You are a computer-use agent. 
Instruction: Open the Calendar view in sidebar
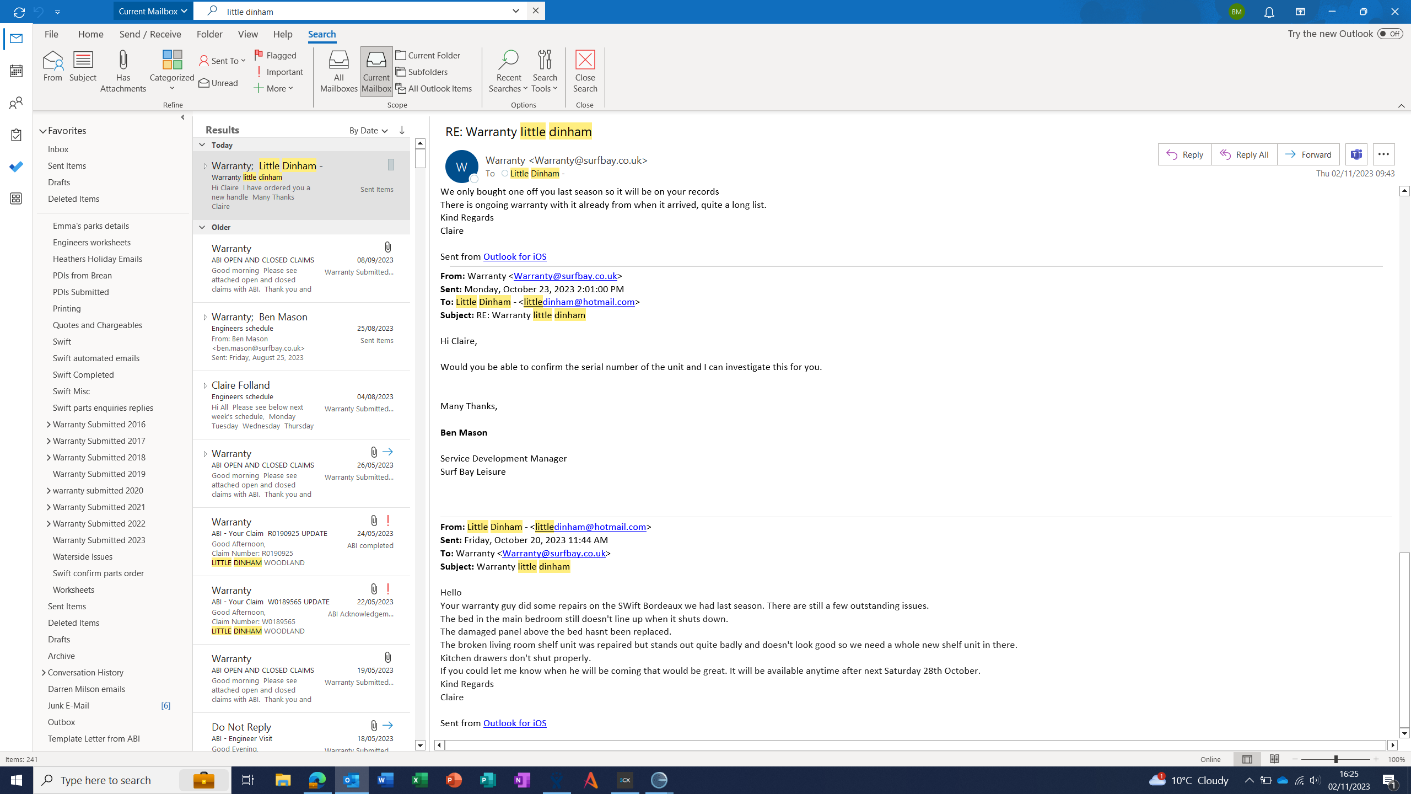tap(16, 71)
